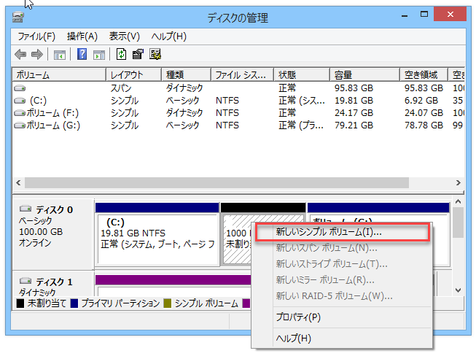
Task: Select the ディスク 1 ダイナミック disk label
Action: [x=52, y=284]
